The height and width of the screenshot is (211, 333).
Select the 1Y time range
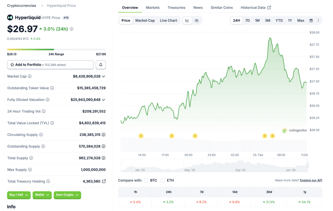(x=290, y=20)
